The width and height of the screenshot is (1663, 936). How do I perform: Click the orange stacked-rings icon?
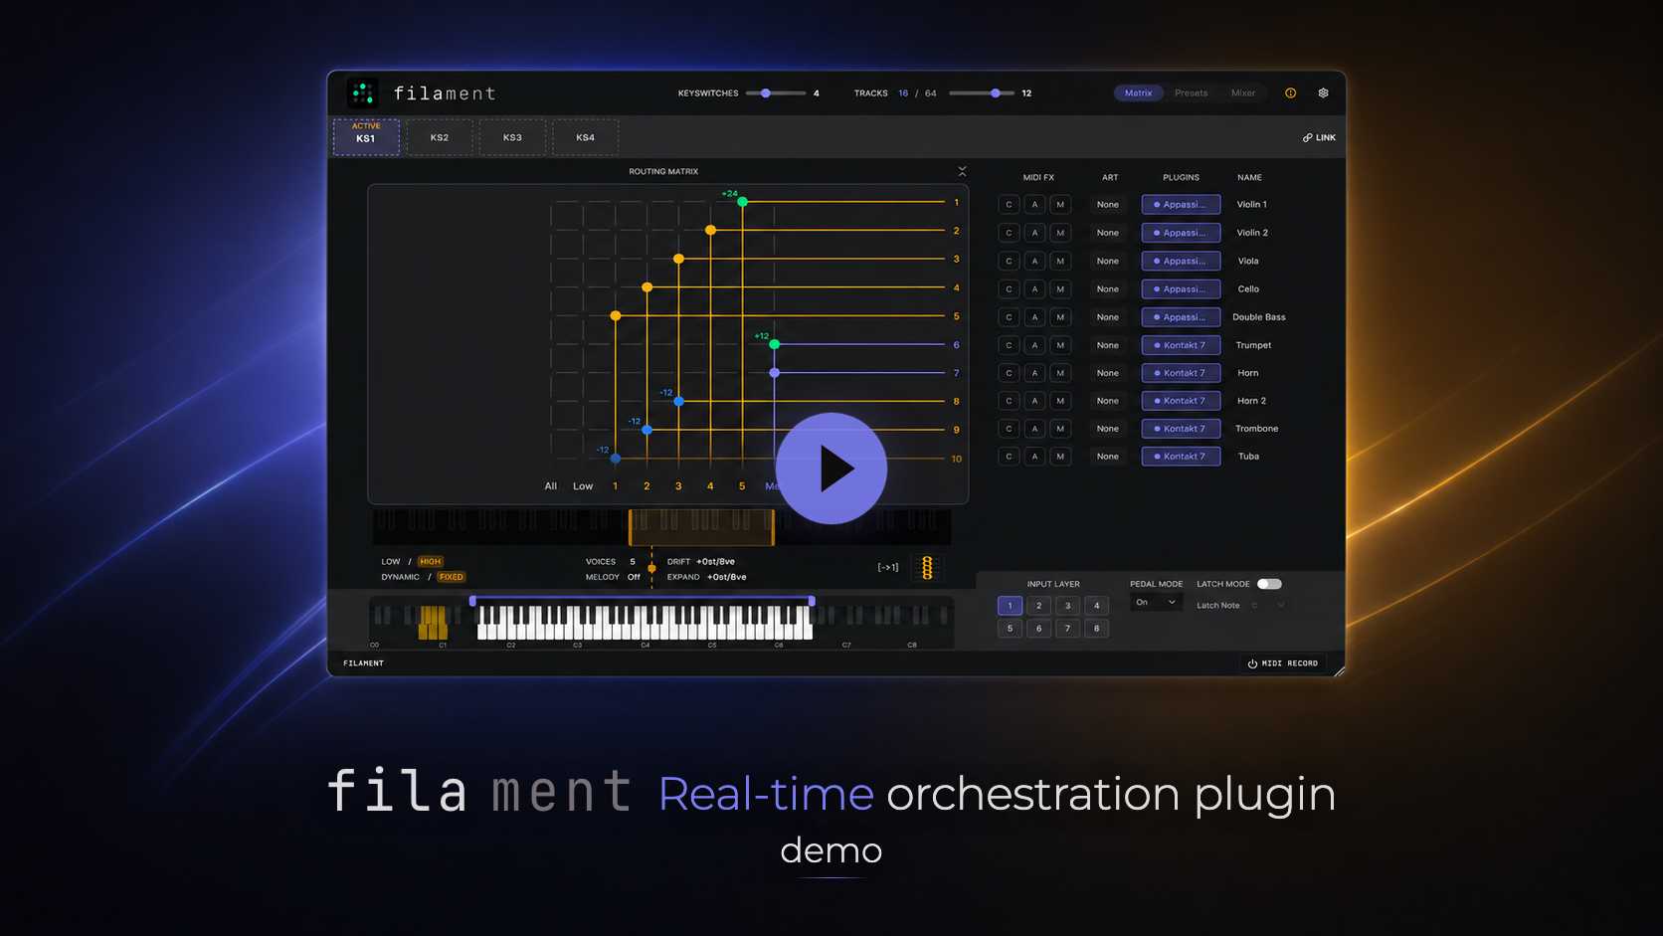tap(927, 568)
